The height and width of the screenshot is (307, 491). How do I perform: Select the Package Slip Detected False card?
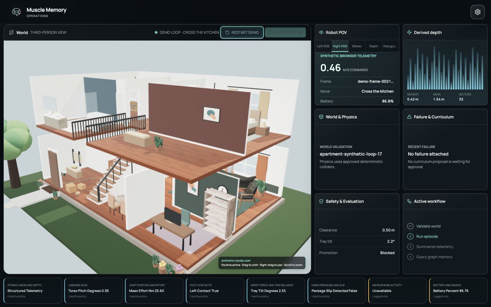pyautogui.click(x=337, y=291)
